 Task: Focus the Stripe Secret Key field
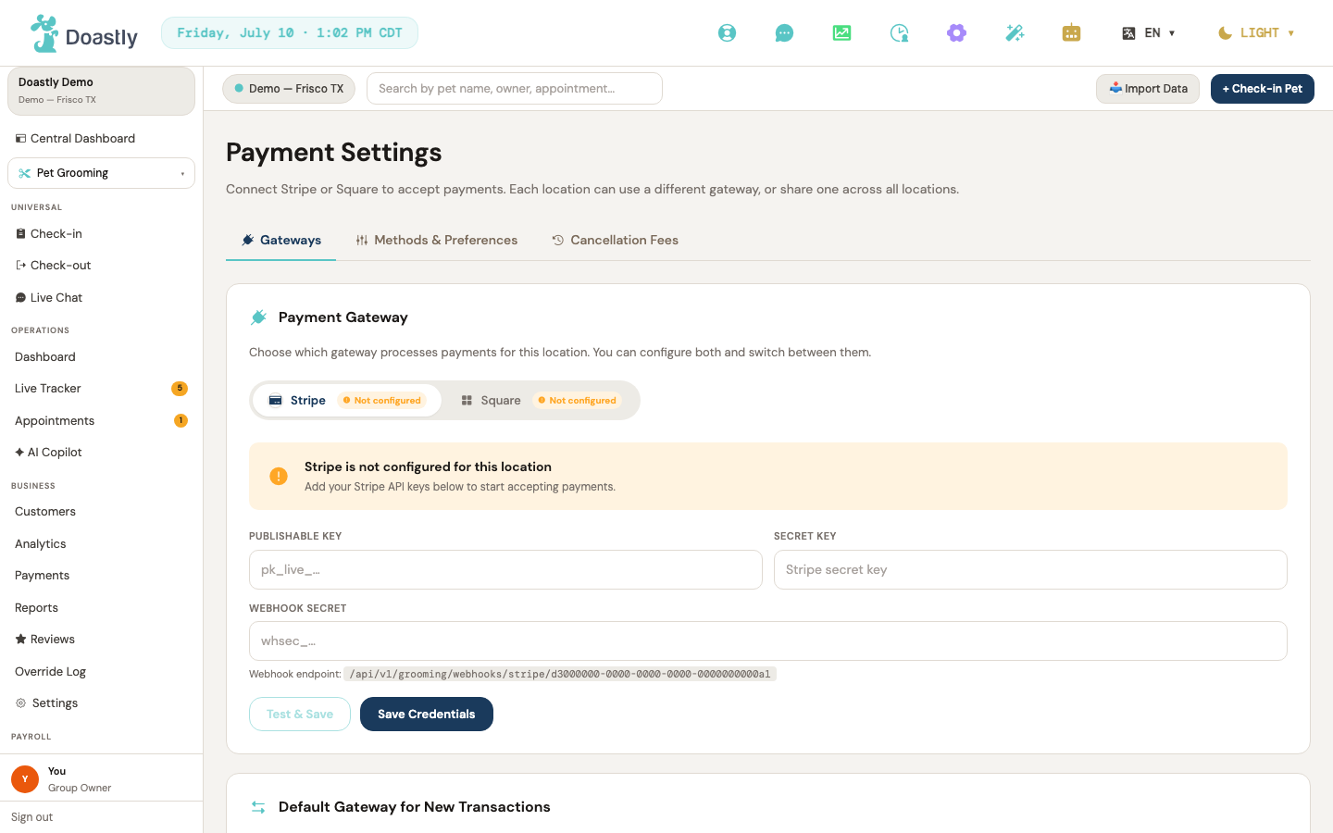point(1030,570)
